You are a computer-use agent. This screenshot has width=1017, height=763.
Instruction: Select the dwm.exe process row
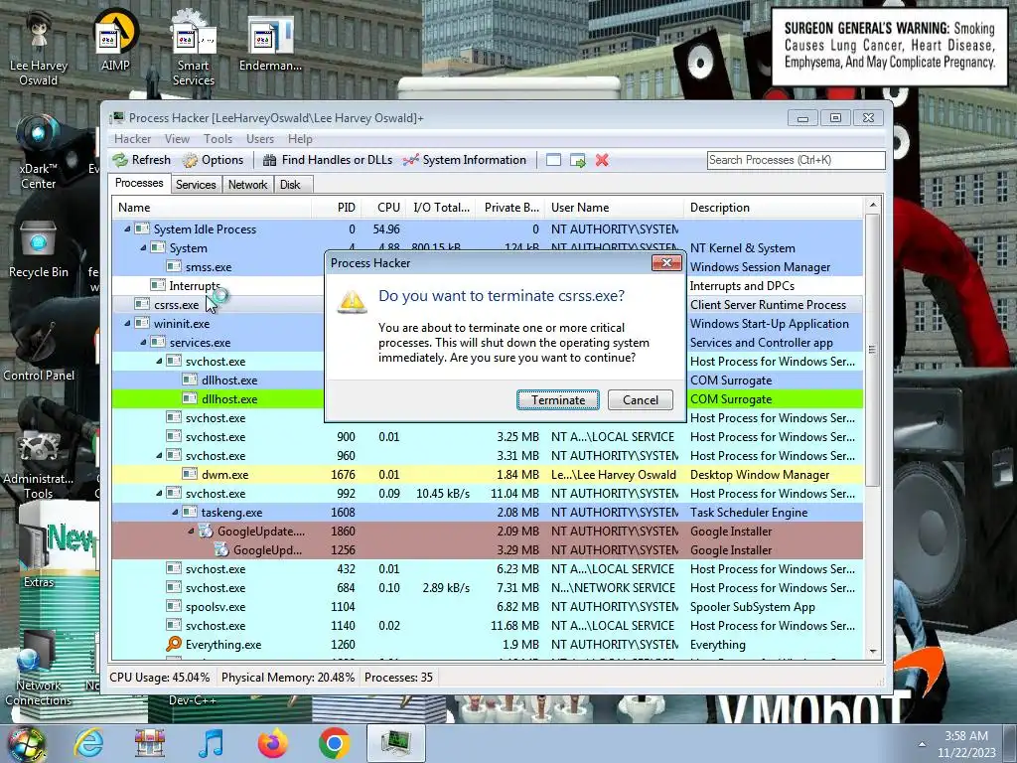[487, 474]
